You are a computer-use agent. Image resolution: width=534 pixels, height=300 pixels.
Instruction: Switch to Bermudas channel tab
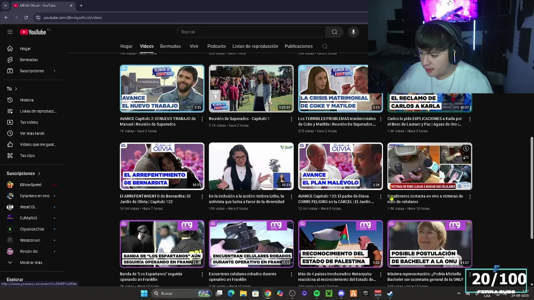tap(171, 46)
